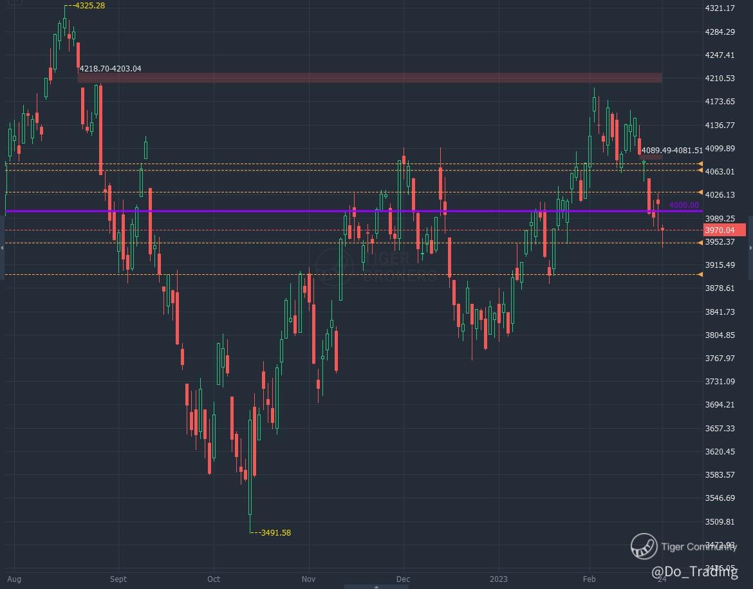Click the Oct label on time axis
This screenshot has height=589, width=753.
(x=213, y=579)
